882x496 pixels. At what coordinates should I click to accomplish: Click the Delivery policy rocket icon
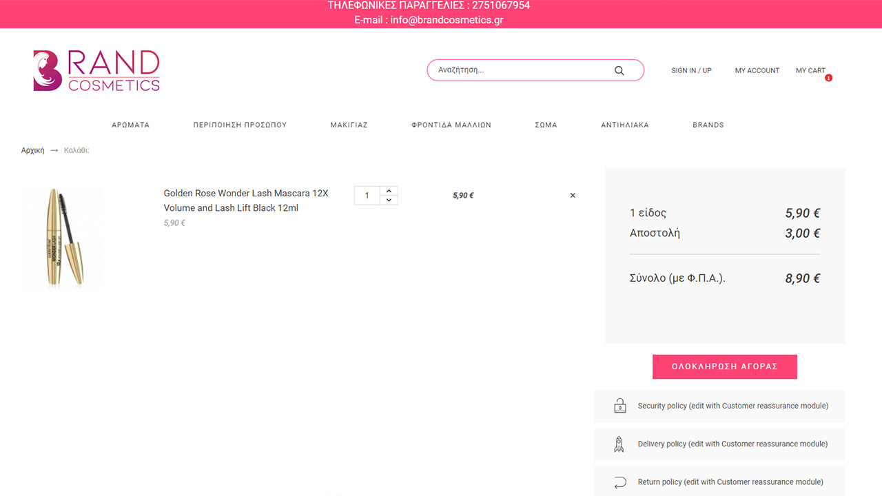(x=619, y=444)
